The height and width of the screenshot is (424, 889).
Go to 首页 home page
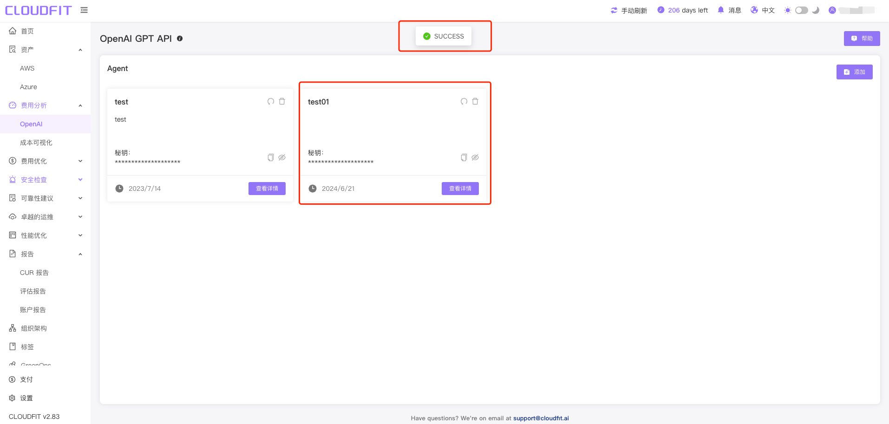click(45, 31)
